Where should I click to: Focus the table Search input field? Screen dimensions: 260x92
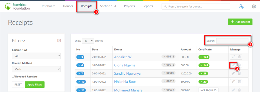tap(232, 41)
